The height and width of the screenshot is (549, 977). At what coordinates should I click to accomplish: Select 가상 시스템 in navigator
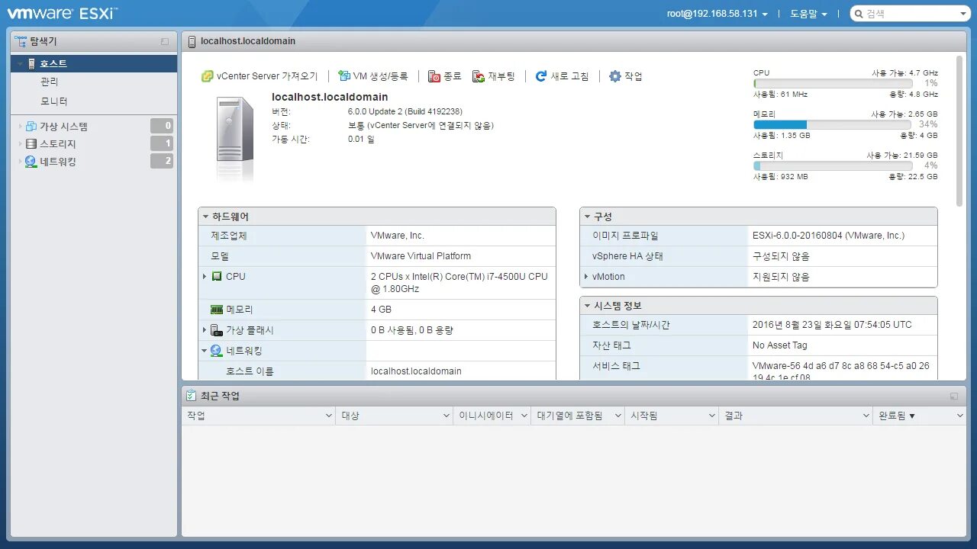[x=63, y=127]
